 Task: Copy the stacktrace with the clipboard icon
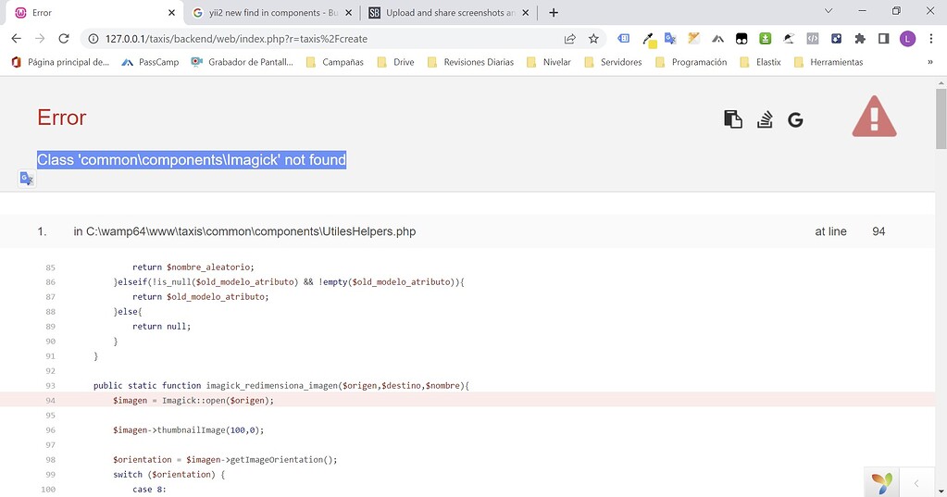[732, 119]
